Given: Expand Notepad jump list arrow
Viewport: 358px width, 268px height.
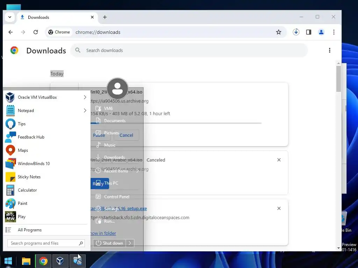Looking at the screenshot, I should (85, 111).
